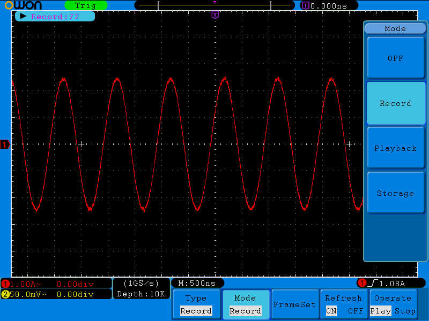Choose Storage in the Mode menu
Screen dimensions: 429x321
[x=395, y=193]
